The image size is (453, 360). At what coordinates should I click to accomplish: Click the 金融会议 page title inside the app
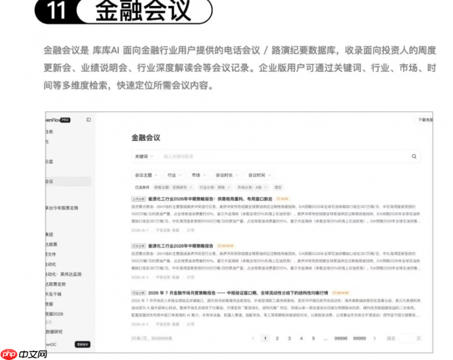(145, 137)
